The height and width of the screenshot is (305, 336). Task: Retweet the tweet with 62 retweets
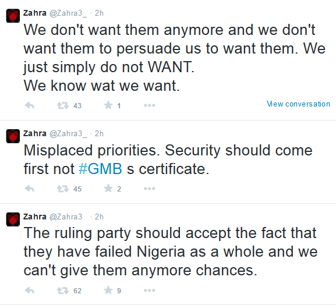[x=62, y=290]
